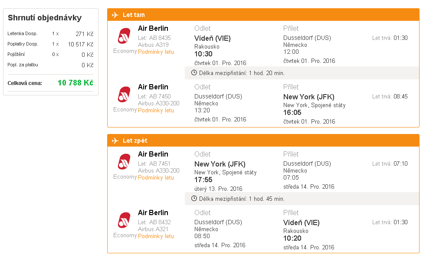Select the Let tam section header
Screen dimensions: 423x255
263,15
